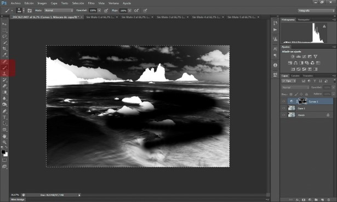The width and height of the screenshot is (337, 202).
Task: Open the Edición menu
Action: coord(29,3)
